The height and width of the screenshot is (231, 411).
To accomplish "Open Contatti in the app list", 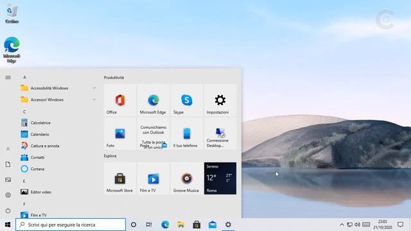I will tap(58, 157).
